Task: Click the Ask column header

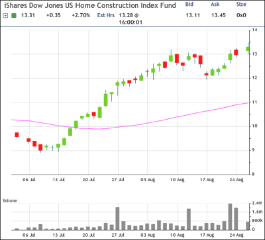Action: click(x=216, y=5)
